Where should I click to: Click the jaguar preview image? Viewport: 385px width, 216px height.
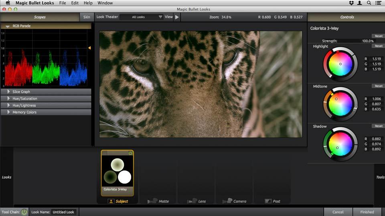click(x=201, y=84)
